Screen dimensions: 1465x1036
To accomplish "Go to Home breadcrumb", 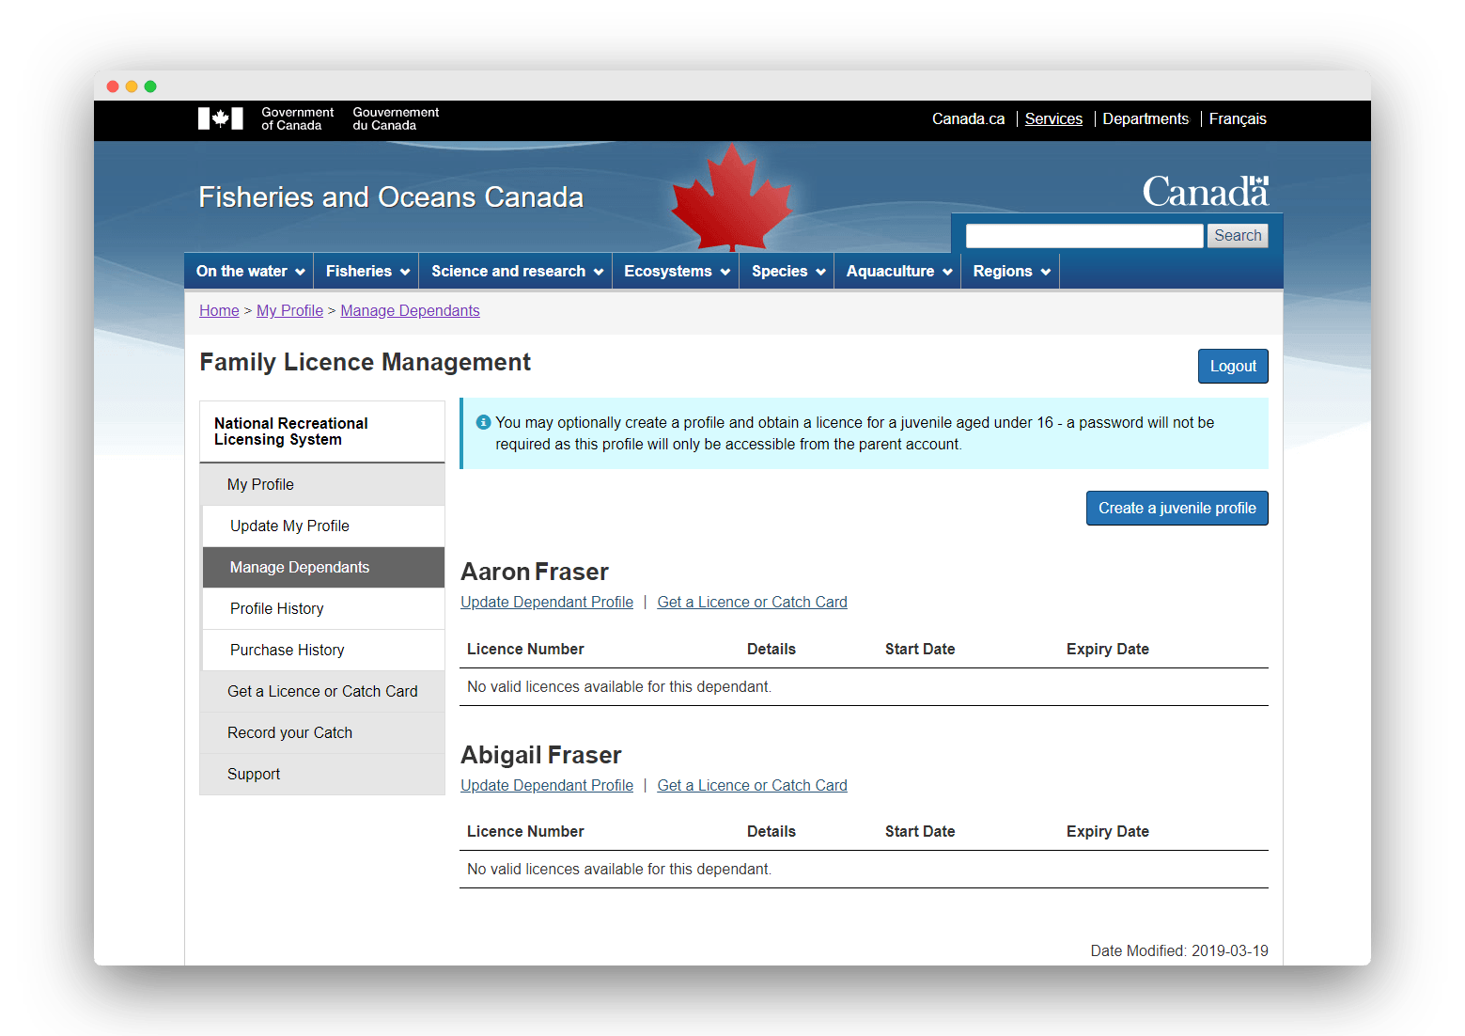I will (x=219, y=310).
